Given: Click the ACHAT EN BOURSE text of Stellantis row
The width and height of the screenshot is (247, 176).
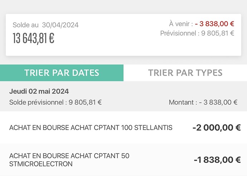Looking at the screenshot, I should tap(39, 127).
